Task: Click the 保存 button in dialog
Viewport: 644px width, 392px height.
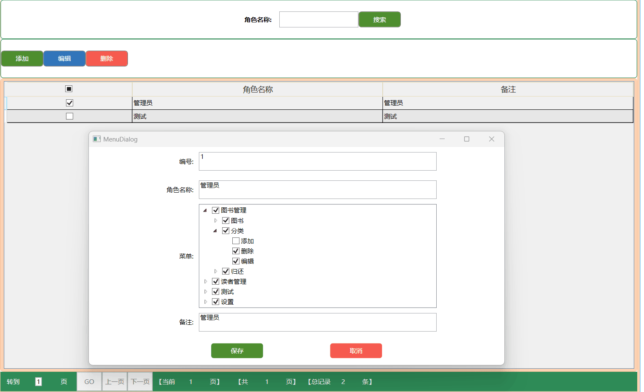Action: [237, 351]
